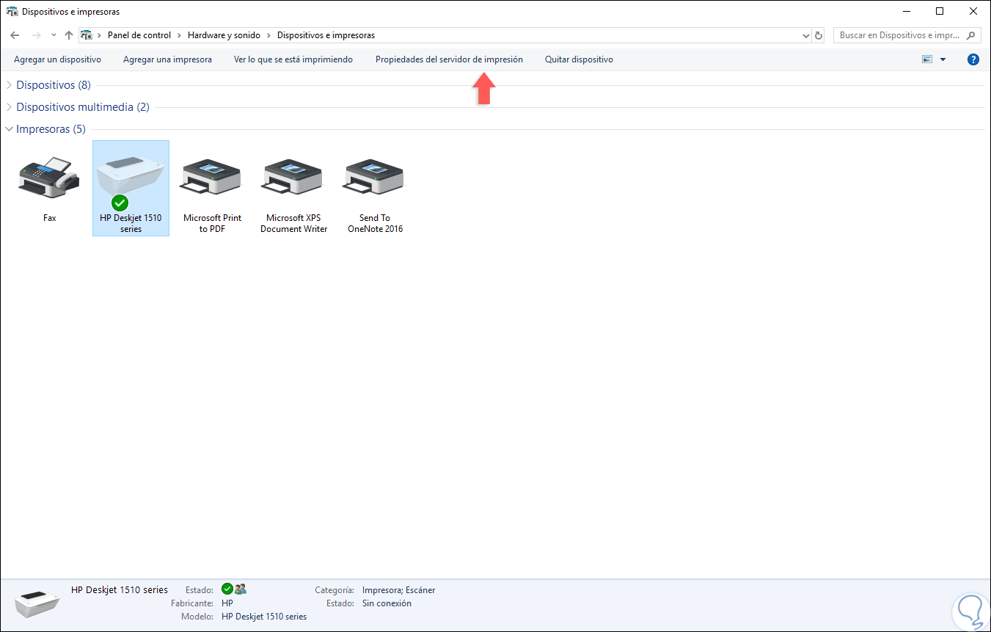Click Agregar un dispositivo
This screenshot has width=991, height=632.
pos(58,59)
